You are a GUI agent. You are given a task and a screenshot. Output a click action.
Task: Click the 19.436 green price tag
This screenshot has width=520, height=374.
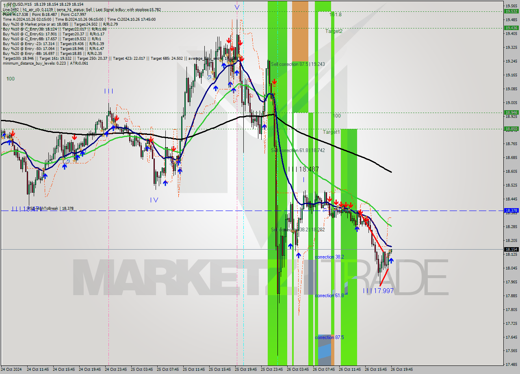pyautogui.click(x=511, y=28)
